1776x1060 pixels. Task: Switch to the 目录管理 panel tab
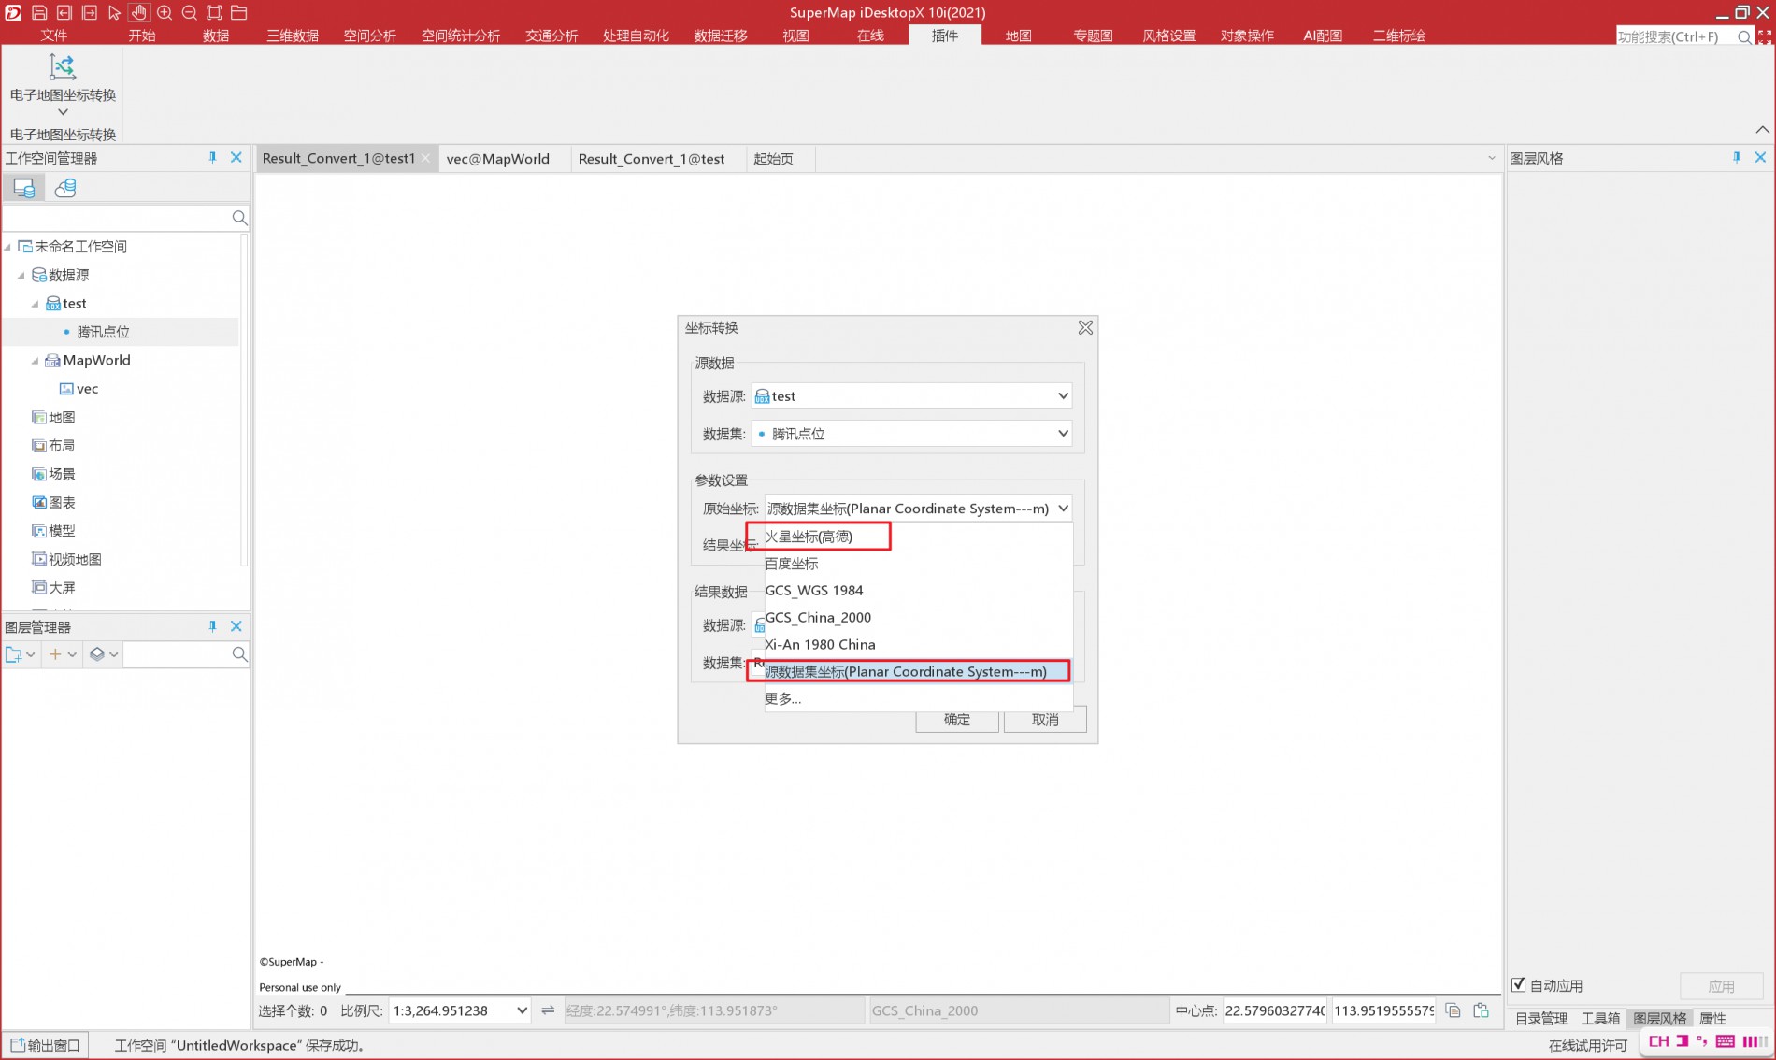pyautogui.click(x=1541, y=1018)
